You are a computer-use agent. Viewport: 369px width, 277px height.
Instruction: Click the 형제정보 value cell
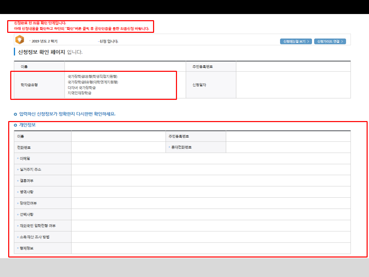(x=211, y=248)
